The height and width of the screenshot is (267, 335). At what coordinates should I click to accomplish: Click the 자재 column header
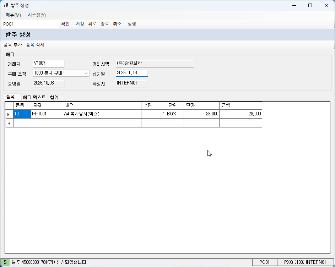[x=47, y=105]
